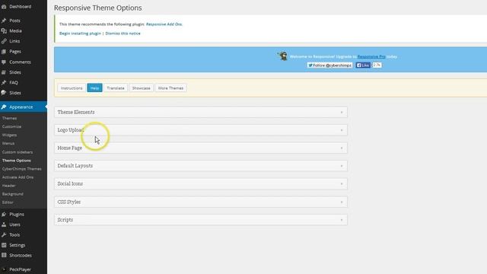The width and height of the screenshot is (487, 274).
Task: Open the Translate tab
Action: 116,88
